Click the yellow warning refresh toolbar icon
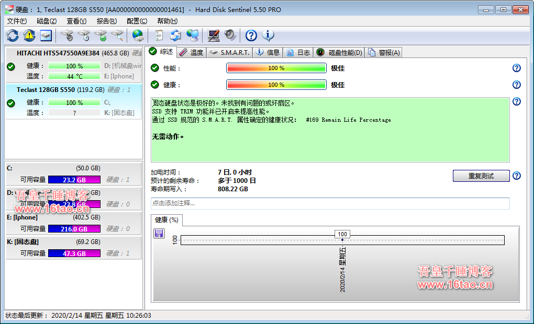The image size is (534, 324). tap(29, 36)
